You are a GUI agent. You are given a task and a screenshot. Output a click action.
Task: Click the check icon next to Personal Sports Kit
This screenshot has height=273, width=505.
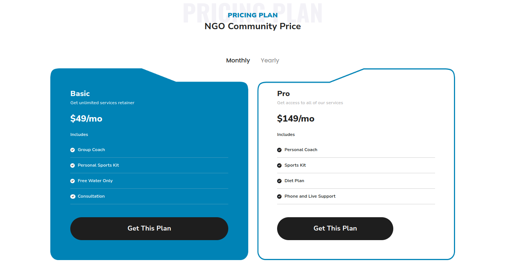73,165
